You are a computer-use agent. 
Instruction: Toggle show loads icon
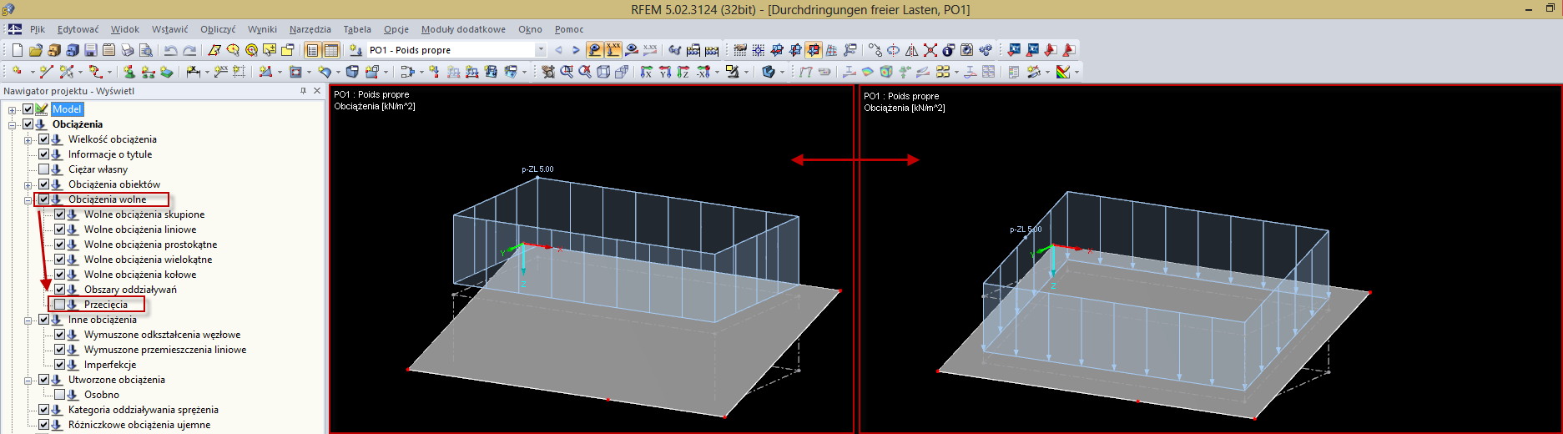(x=595, y=50)
